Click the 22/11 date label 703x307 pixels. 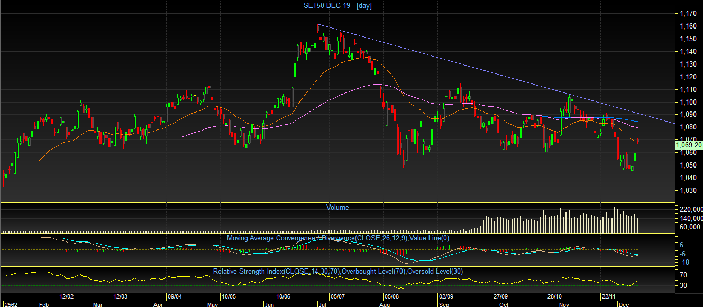click(610, 297)
